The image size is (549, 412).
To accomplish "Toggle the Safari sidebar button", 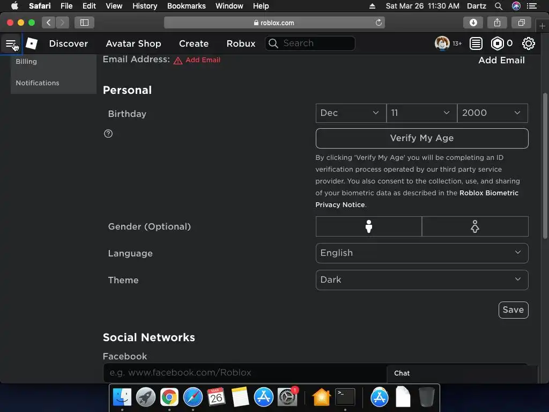I will [84, 23].
